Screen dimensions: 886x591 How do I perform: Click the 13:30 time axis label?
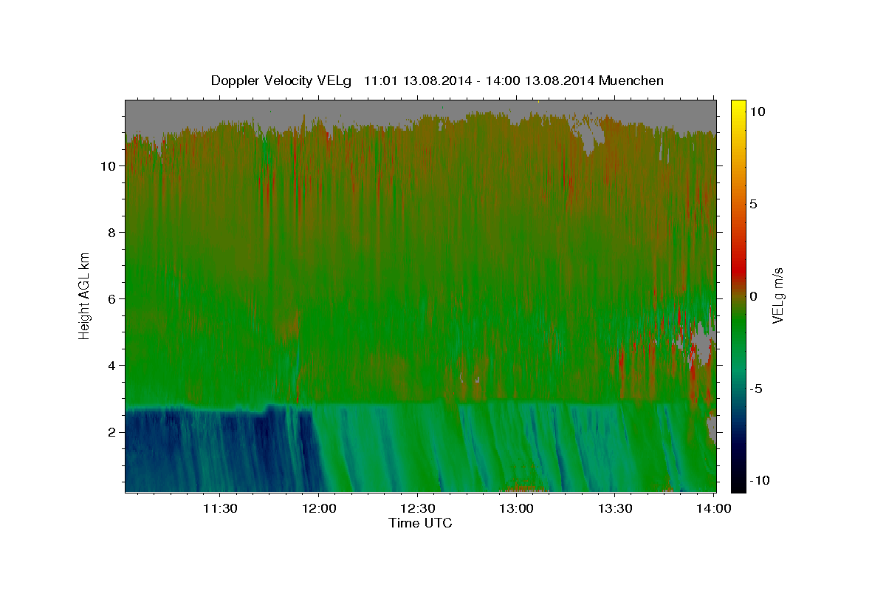[x=614, y=508]
